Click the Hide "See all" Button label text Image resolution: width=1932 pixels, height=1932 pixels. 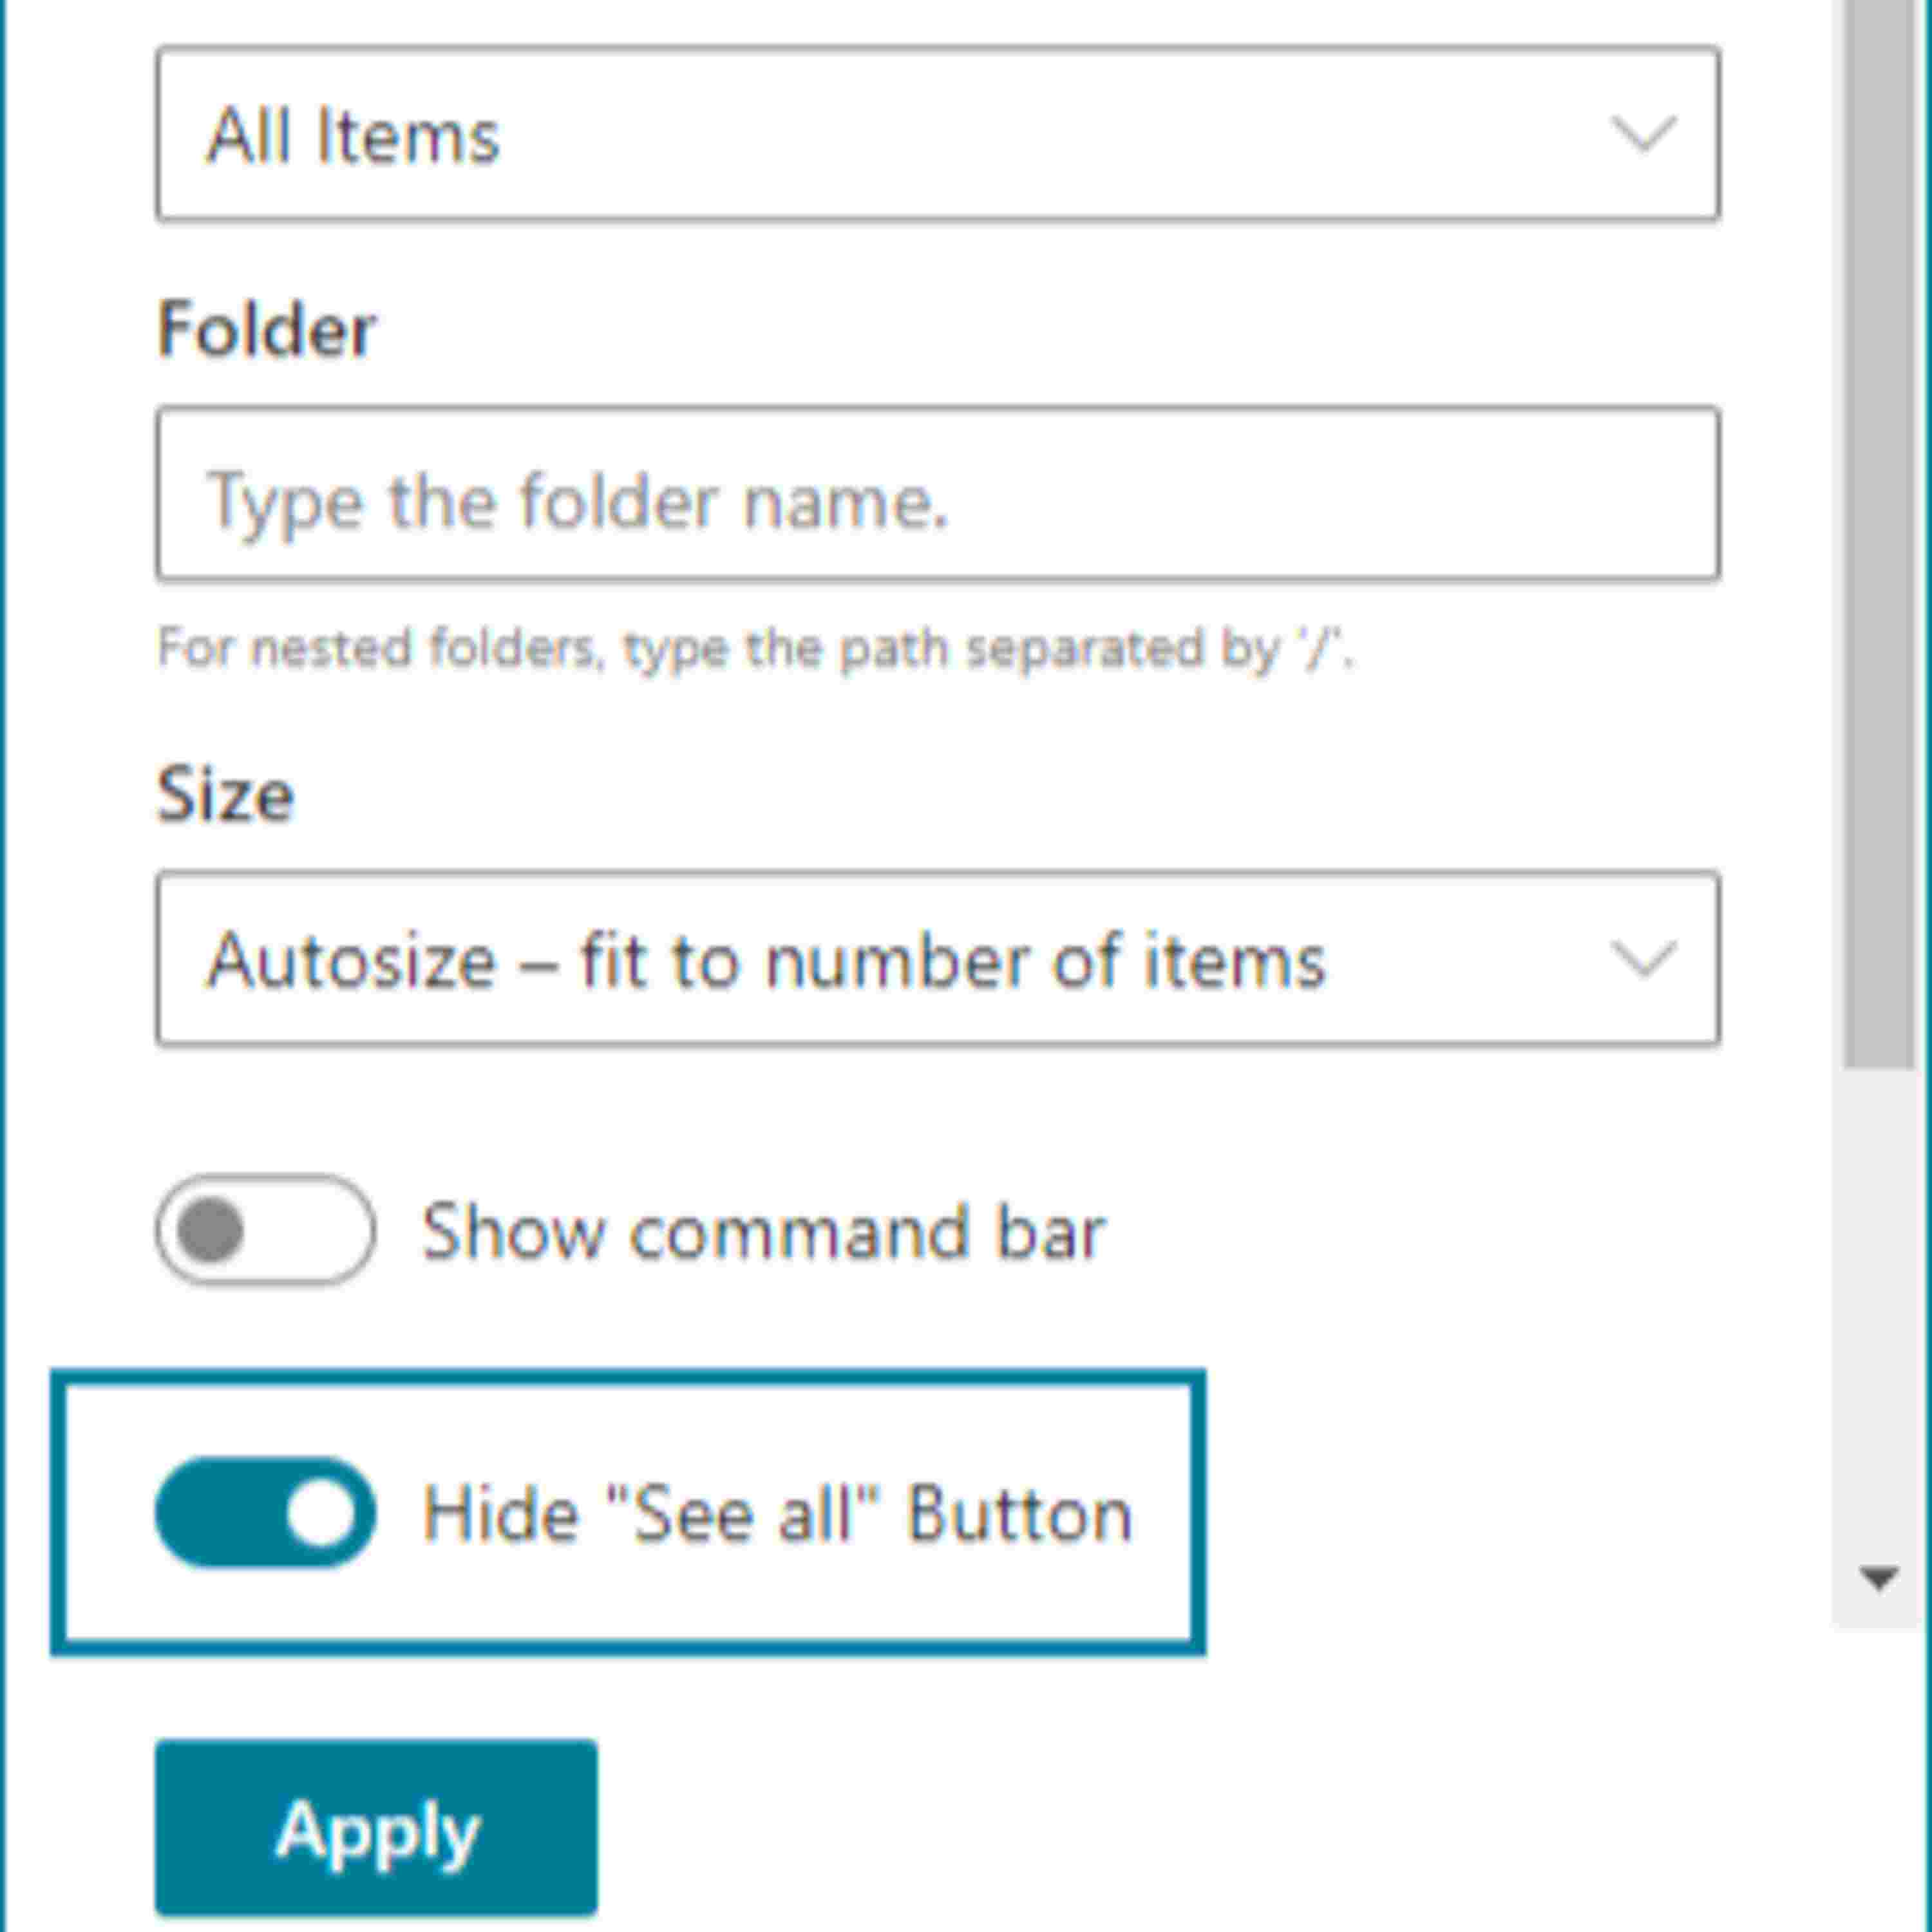click(x=777, y=1513)
